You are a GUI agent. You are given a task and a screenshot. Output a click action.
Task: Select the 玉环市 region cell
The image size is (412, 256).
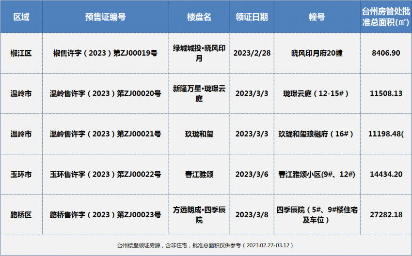pos(21,174)
